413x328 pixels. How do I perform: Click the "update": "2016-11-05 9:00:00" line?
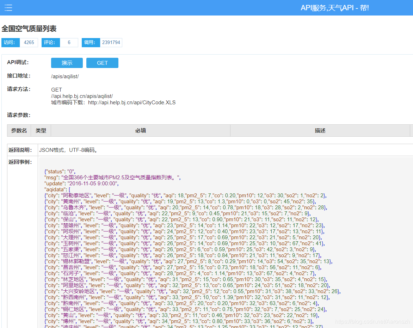pyautogui.click(x=82, y=184)
